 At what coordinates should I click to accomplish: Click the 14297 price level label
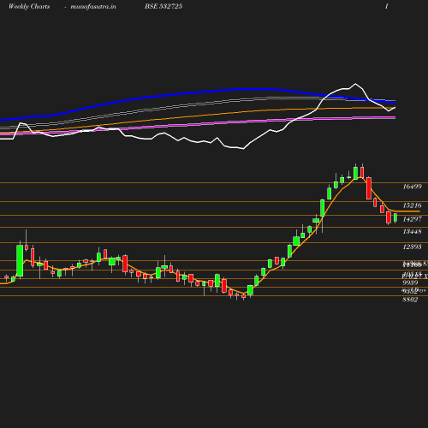(x=413, y=219)
